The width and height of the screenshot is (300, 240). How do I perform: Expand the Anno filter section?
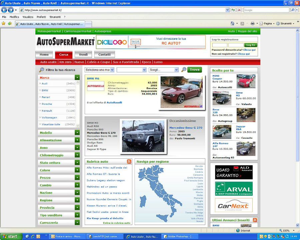point(77,148)
